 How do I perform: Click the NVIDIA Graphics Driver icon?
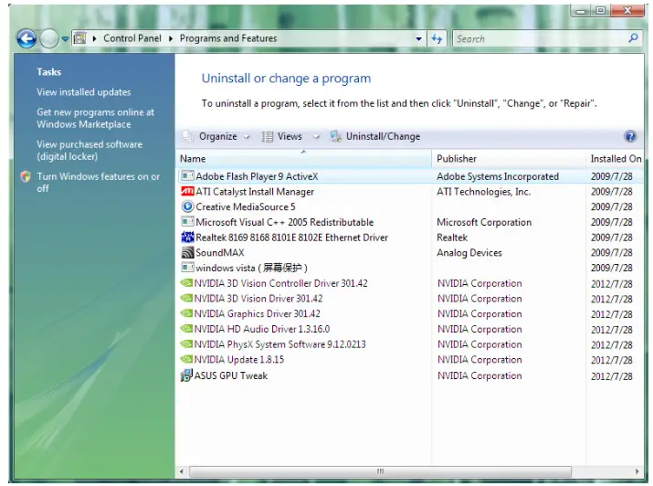tap(187, 314)
